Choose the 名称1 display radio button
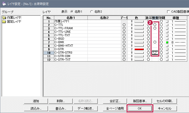This screenshot has height=113, width=189. coord(72,11)
